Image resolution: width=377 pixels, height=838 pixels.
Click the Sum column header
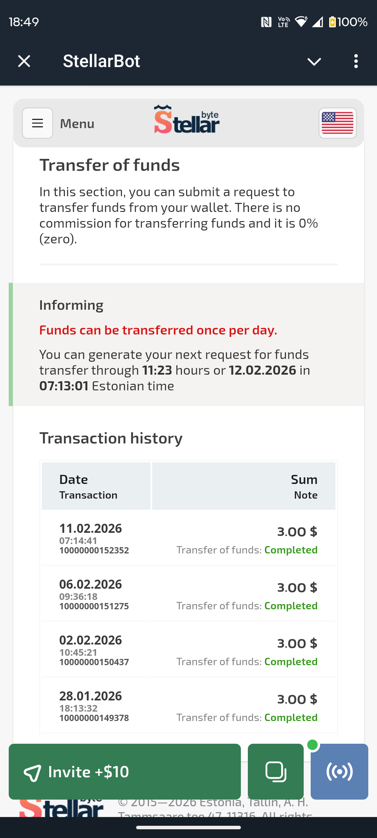[304, 479]
